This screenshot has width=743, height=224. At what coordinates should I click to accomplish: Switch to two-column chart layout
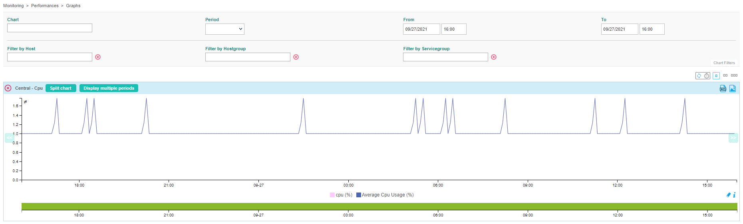725,76
